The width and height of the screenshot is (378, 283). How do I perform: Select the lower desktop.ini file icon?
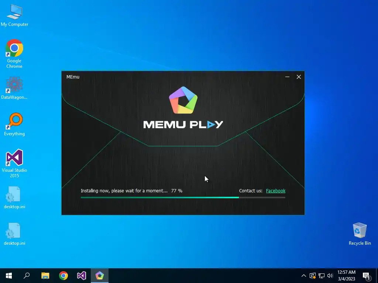(14, 234)
